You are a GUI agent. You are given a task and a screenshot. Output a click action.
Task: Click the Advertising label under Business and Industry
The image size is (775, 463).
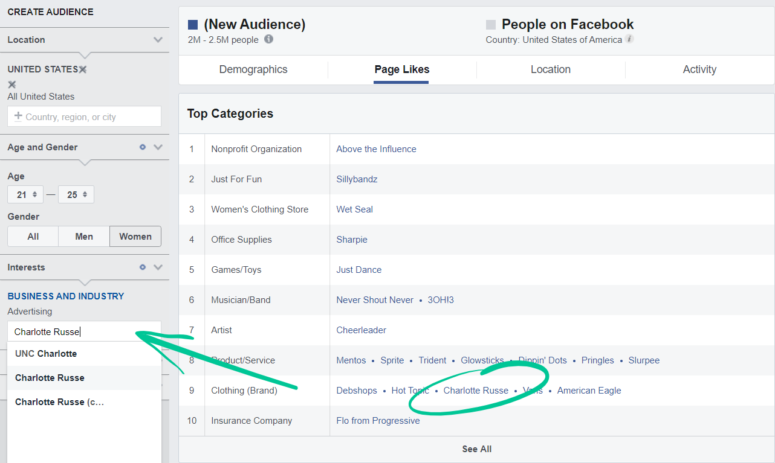point(30,311)
